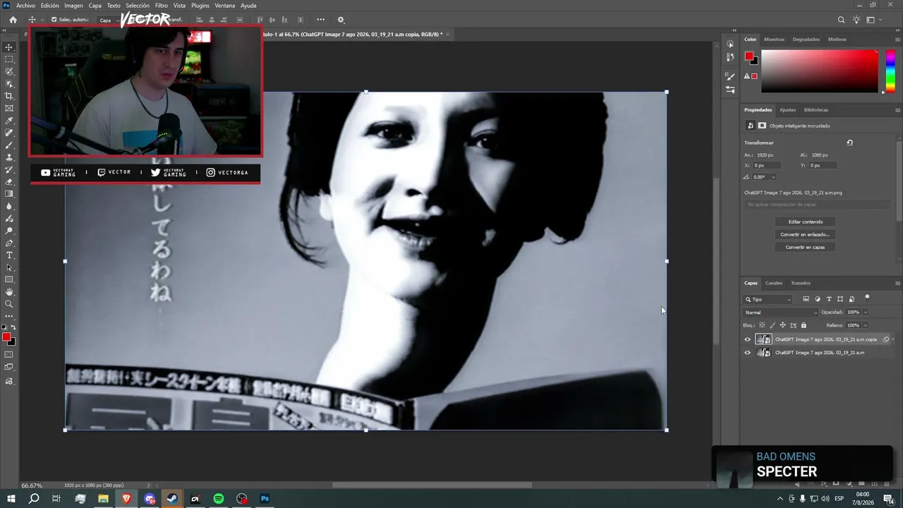Open the rotation angle dropdown in Properties
The width and height of the screenshot is (903, 508).
(x=773, y=177)
